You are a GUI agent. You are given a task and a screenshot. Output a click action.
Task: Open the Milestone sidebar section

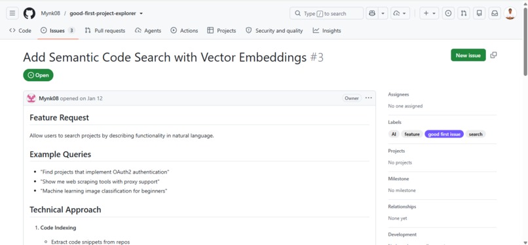coord(398,179)
